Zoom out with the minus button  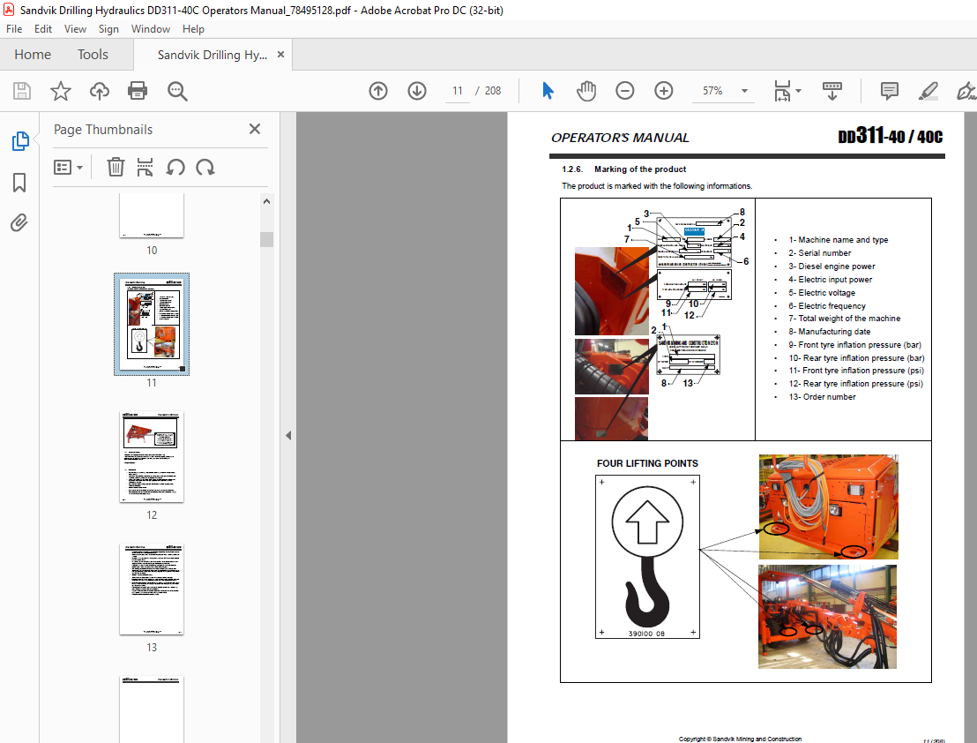(624, 91)
